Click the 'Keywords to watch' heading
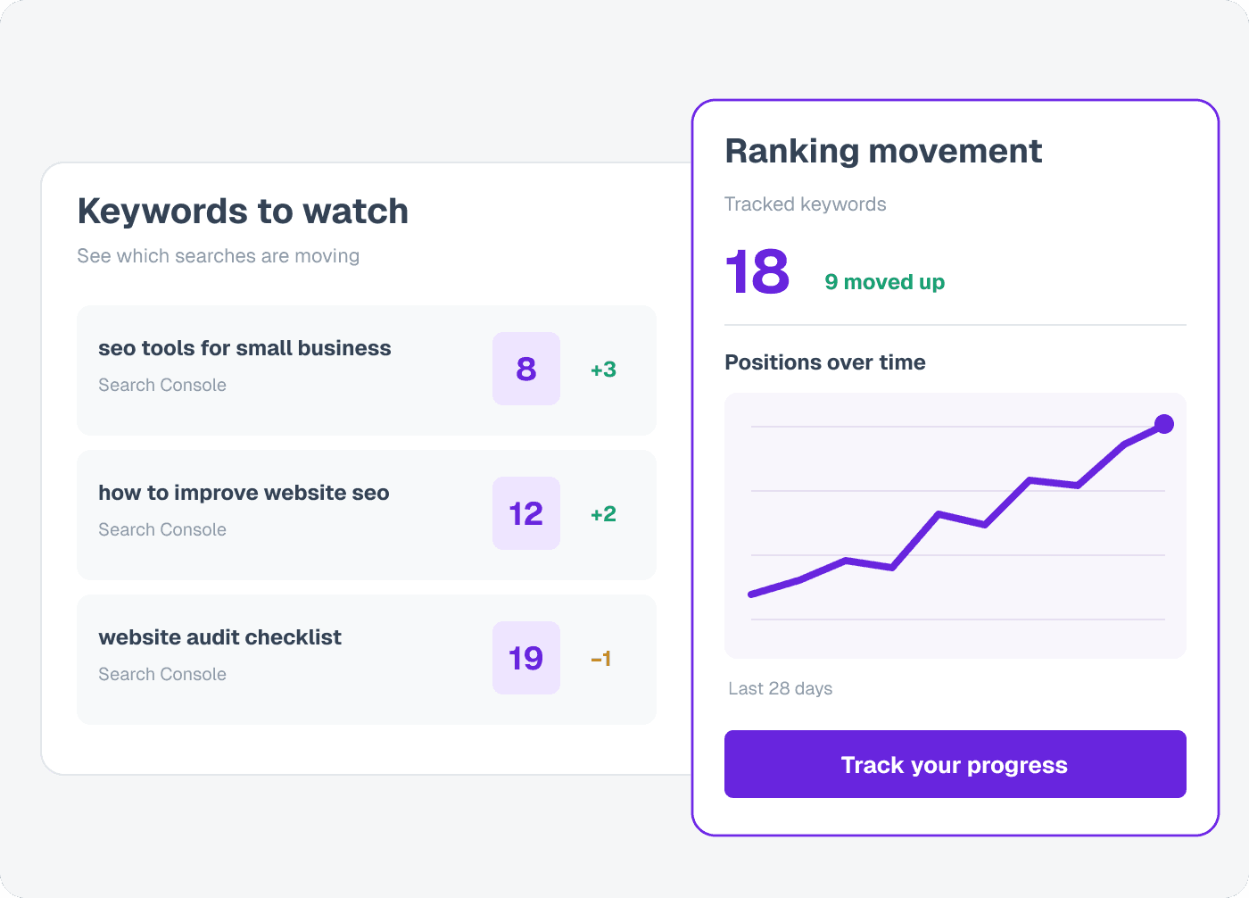The width and height of the screenshot is (1249, 898). 243,211
